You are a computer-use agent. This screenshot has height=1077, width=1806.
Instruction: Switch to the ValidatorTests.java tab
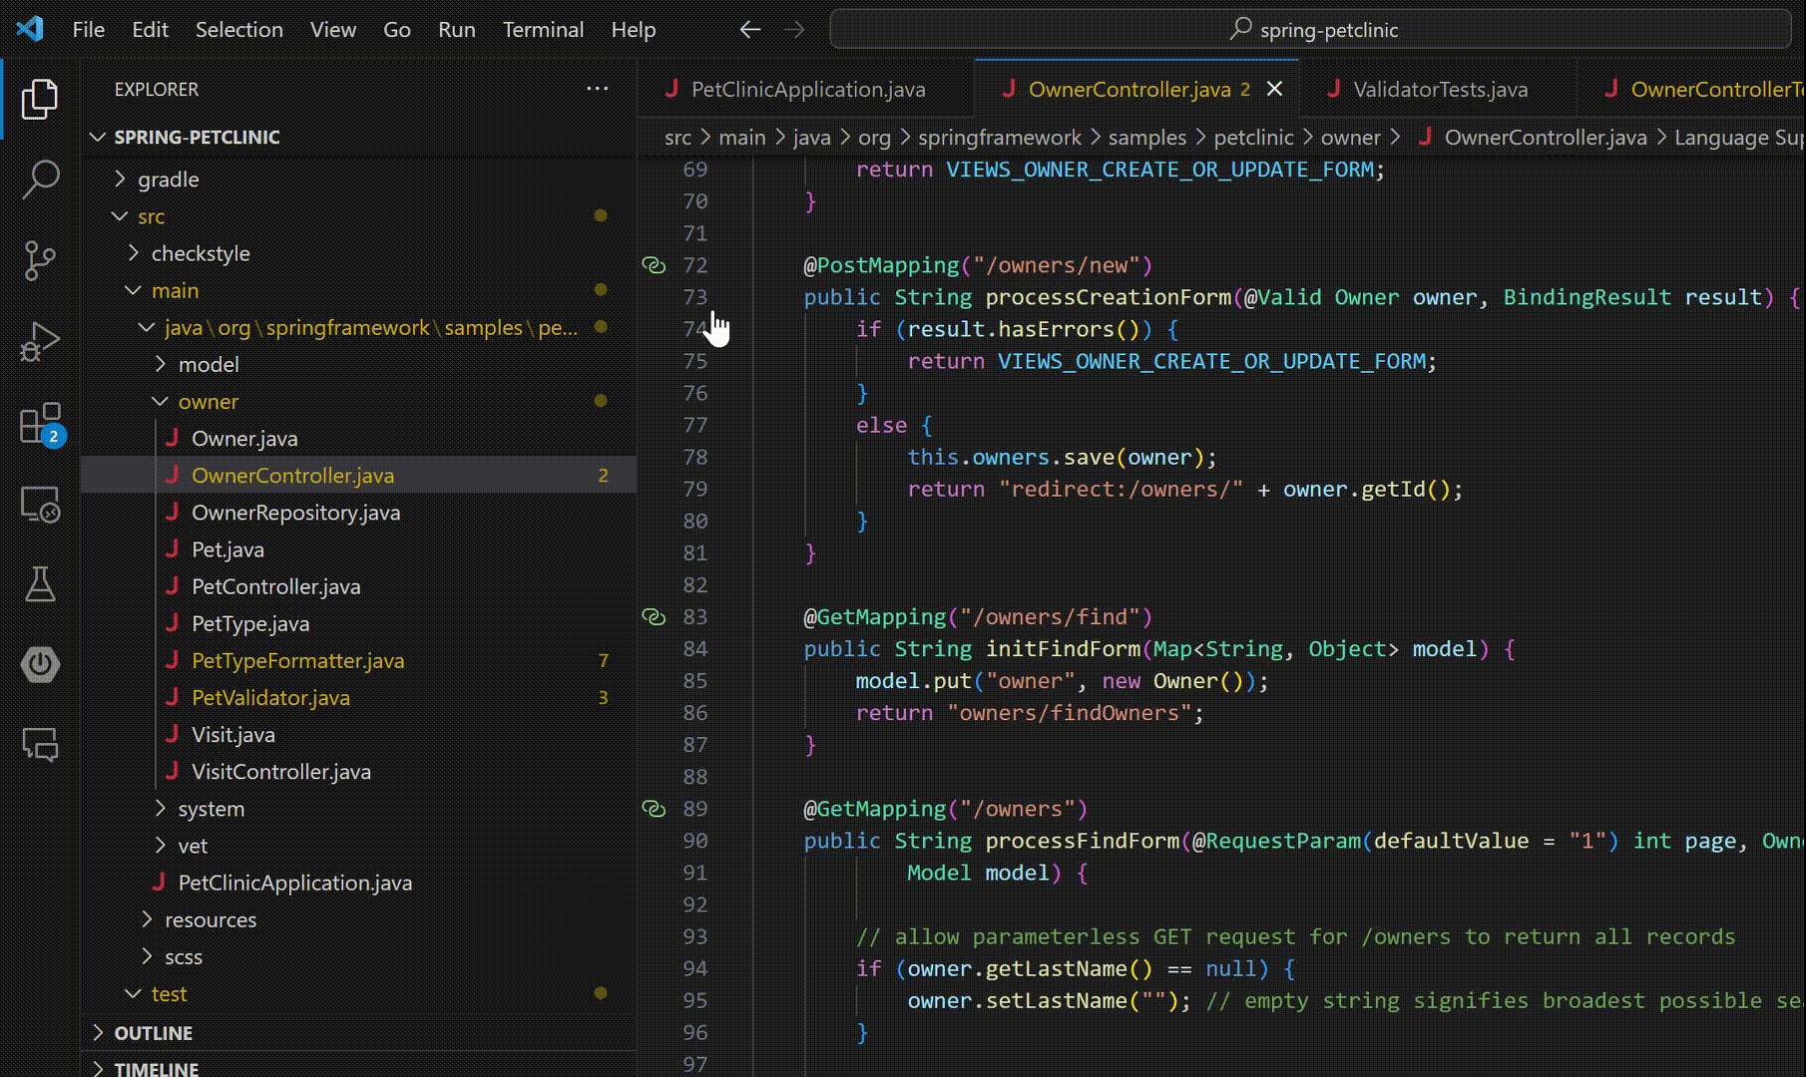coord(1440,89)
